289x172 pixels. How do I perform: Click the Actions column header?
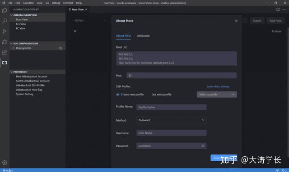tap(276, 31)
